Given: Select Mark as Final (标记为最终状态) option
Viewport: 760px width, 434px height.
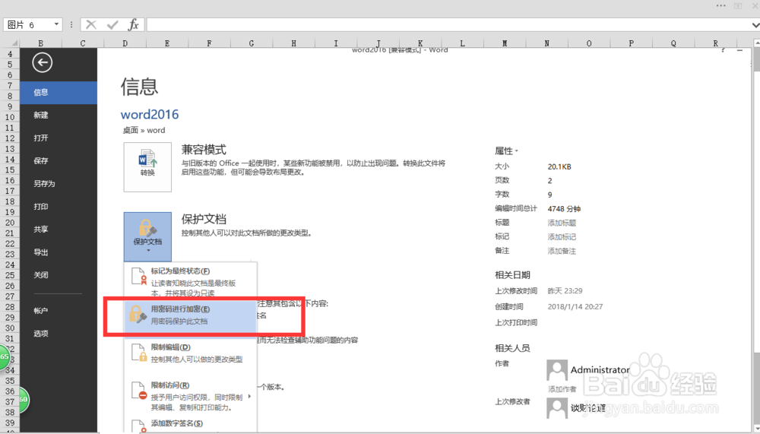Looking at the screenshot, I should tap(191, 282).
